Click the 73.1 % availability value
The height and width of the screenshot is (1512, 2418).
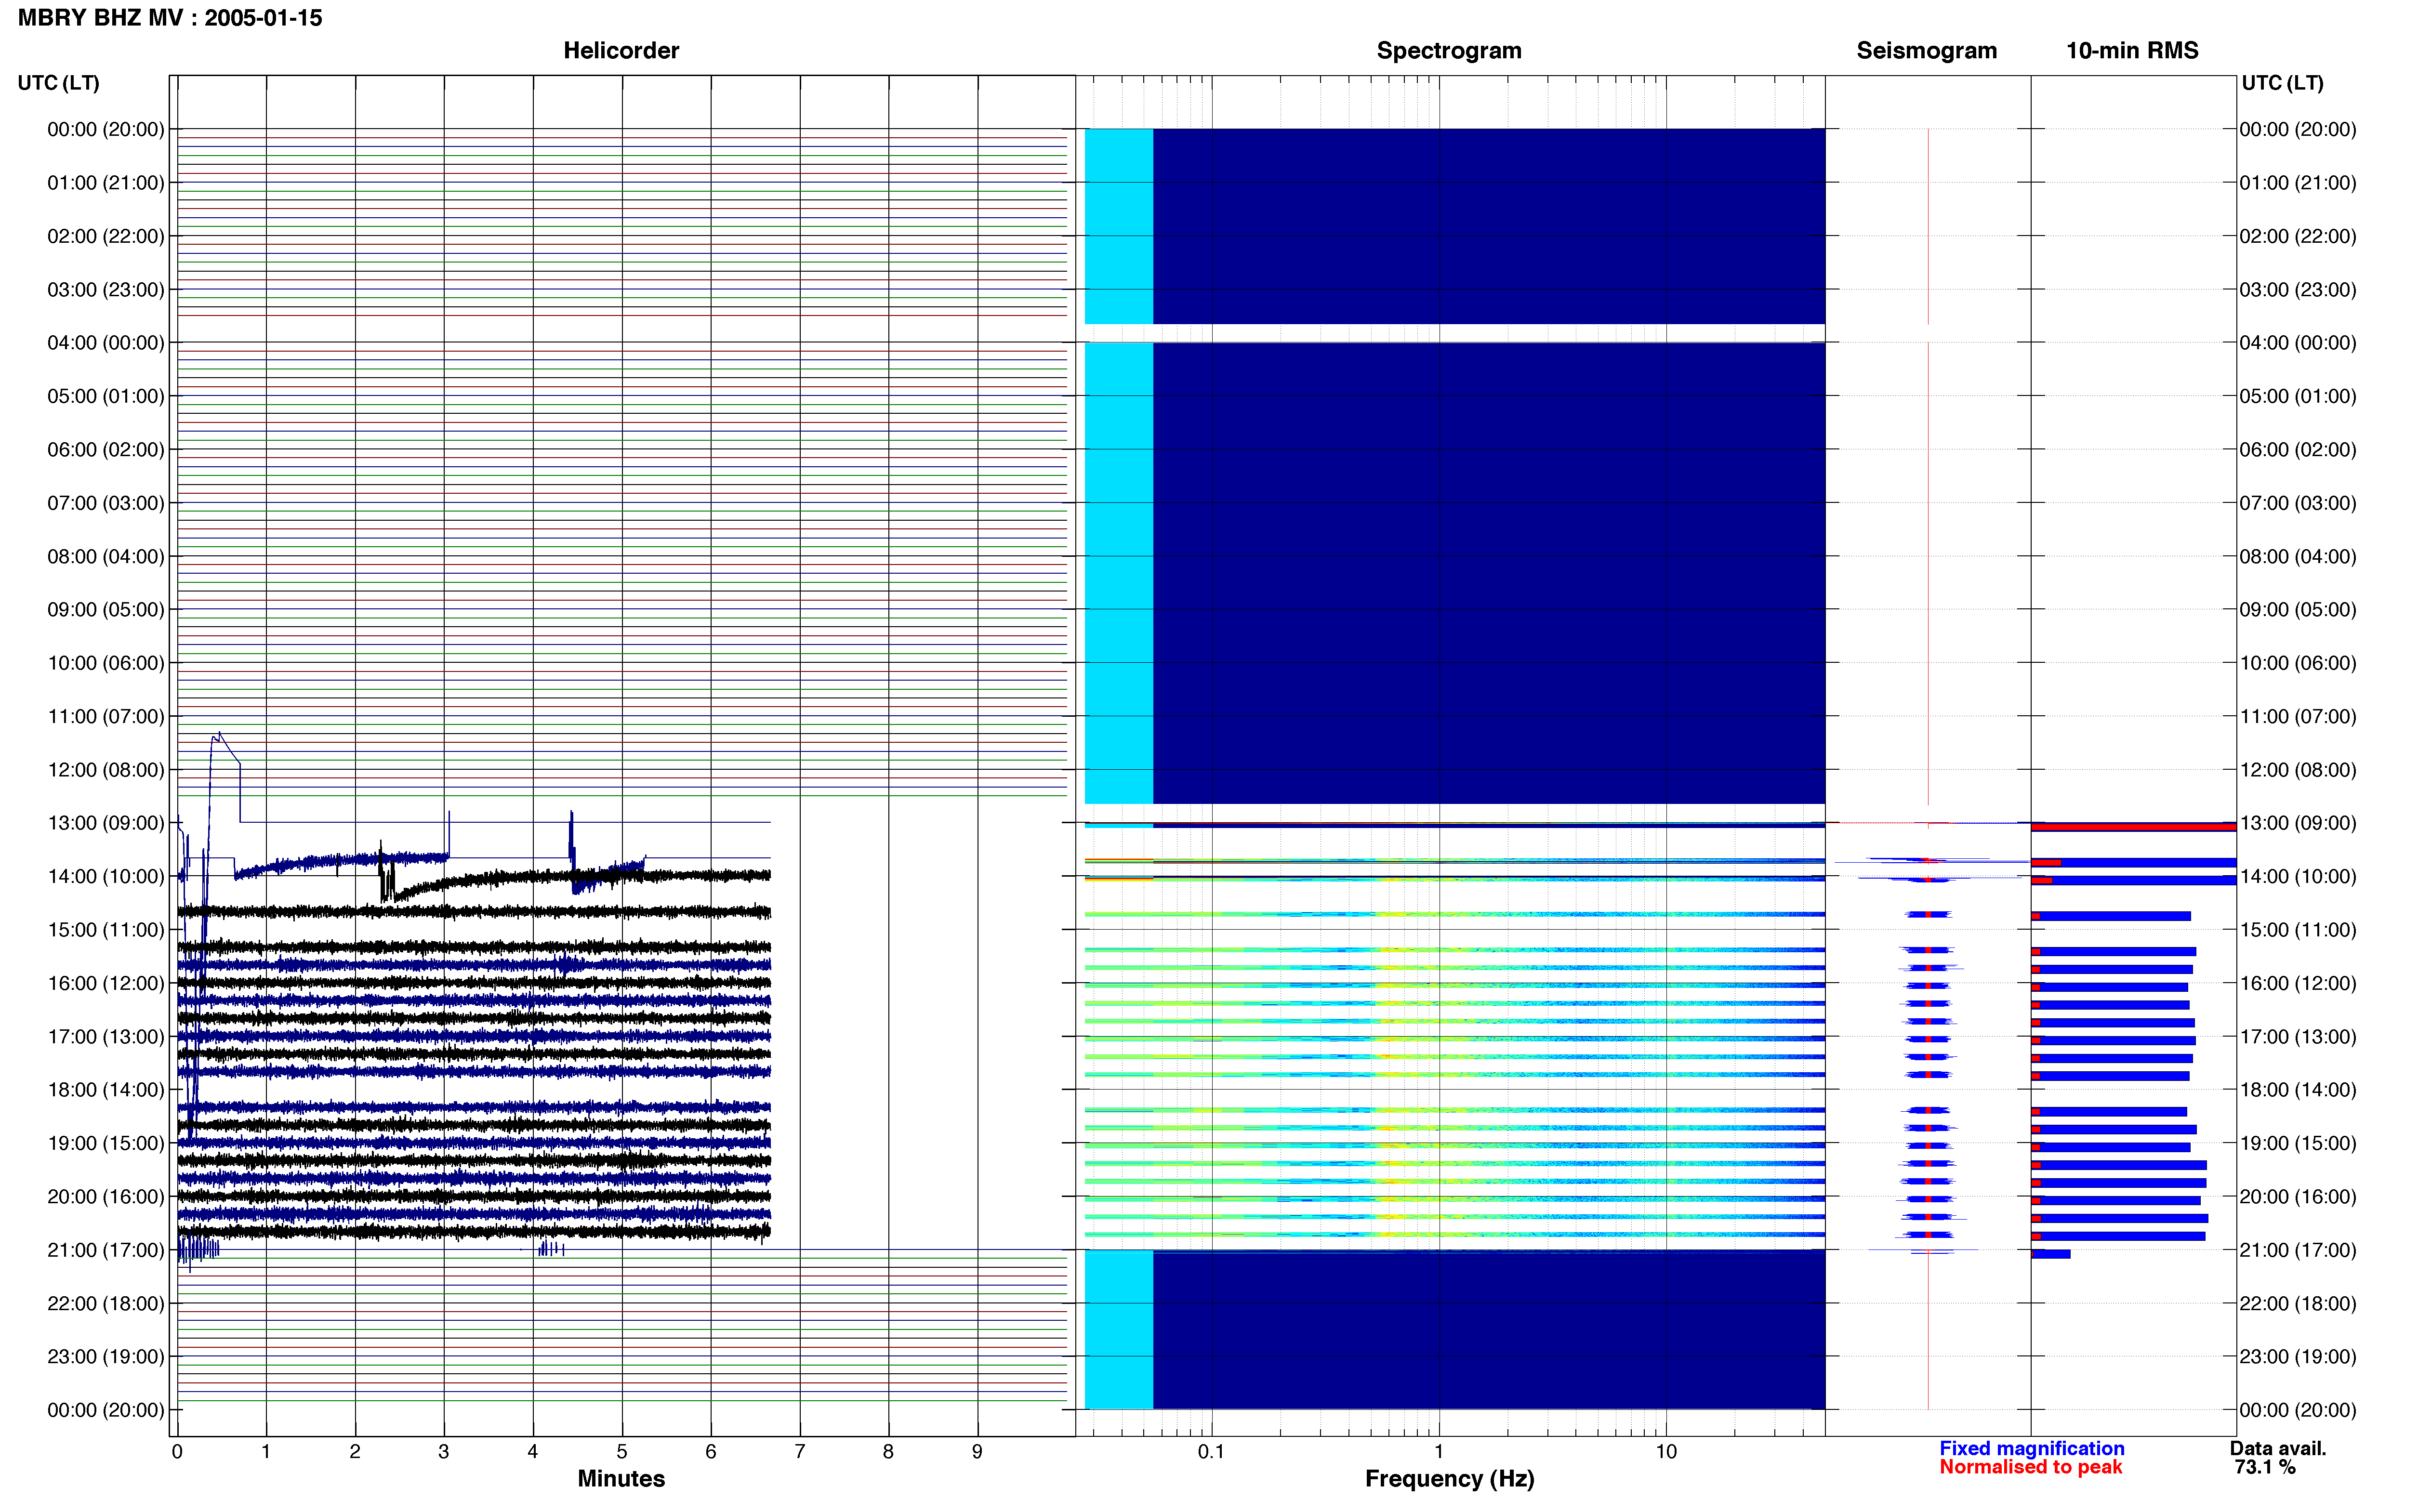point(2264,1467)
